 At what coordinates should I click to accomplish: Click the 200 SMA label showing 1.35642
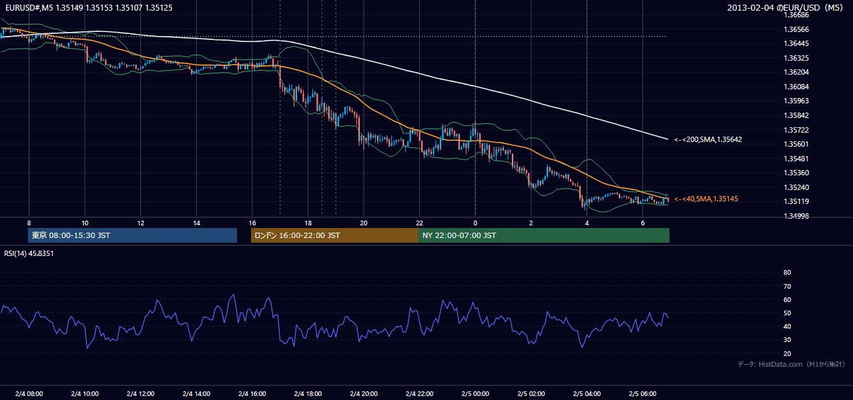pos(708,140)
